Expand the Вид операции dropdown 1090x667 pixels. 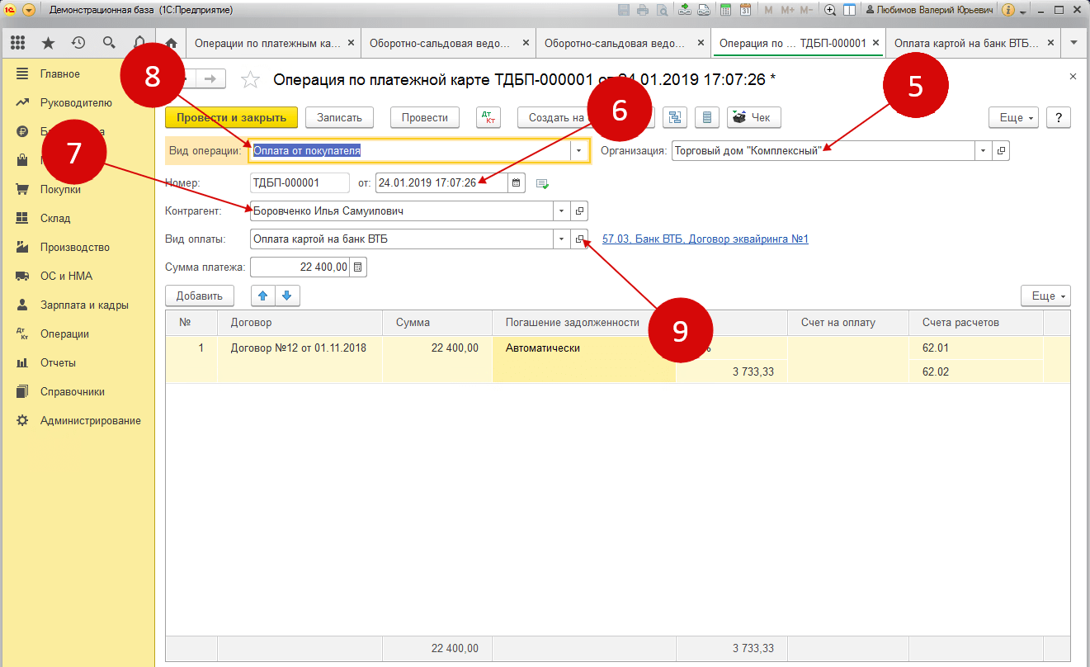(579, 151)
